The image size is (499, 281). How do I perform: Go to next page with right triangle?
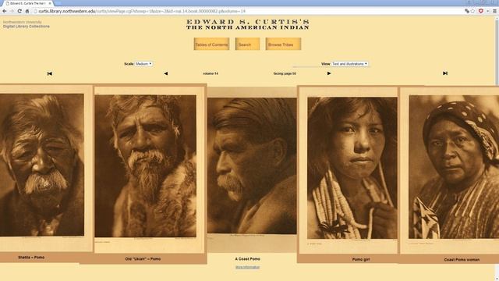pos(329,73)
